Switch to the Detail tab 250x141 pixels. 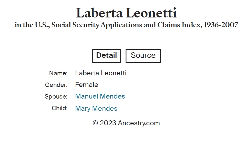tap(106, 56)
